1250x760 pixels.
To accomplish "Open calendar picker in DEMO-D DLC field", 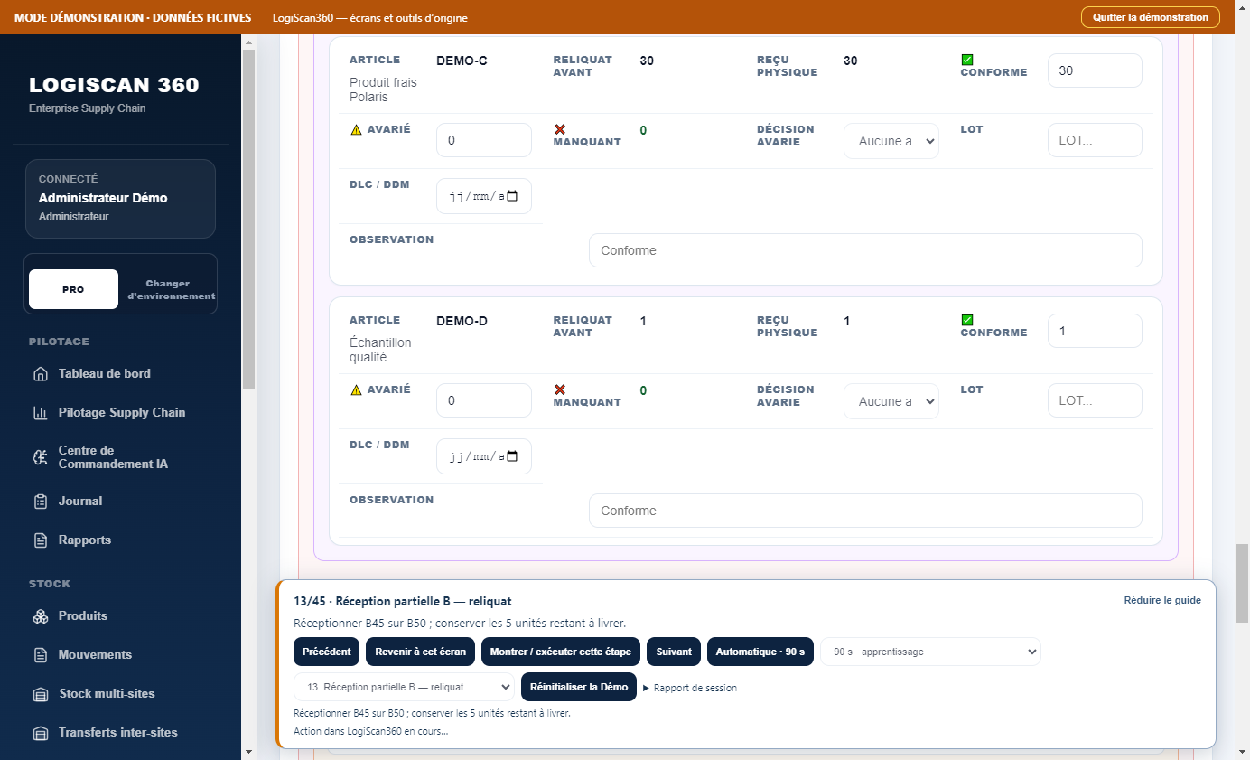I will pos(512,456).
